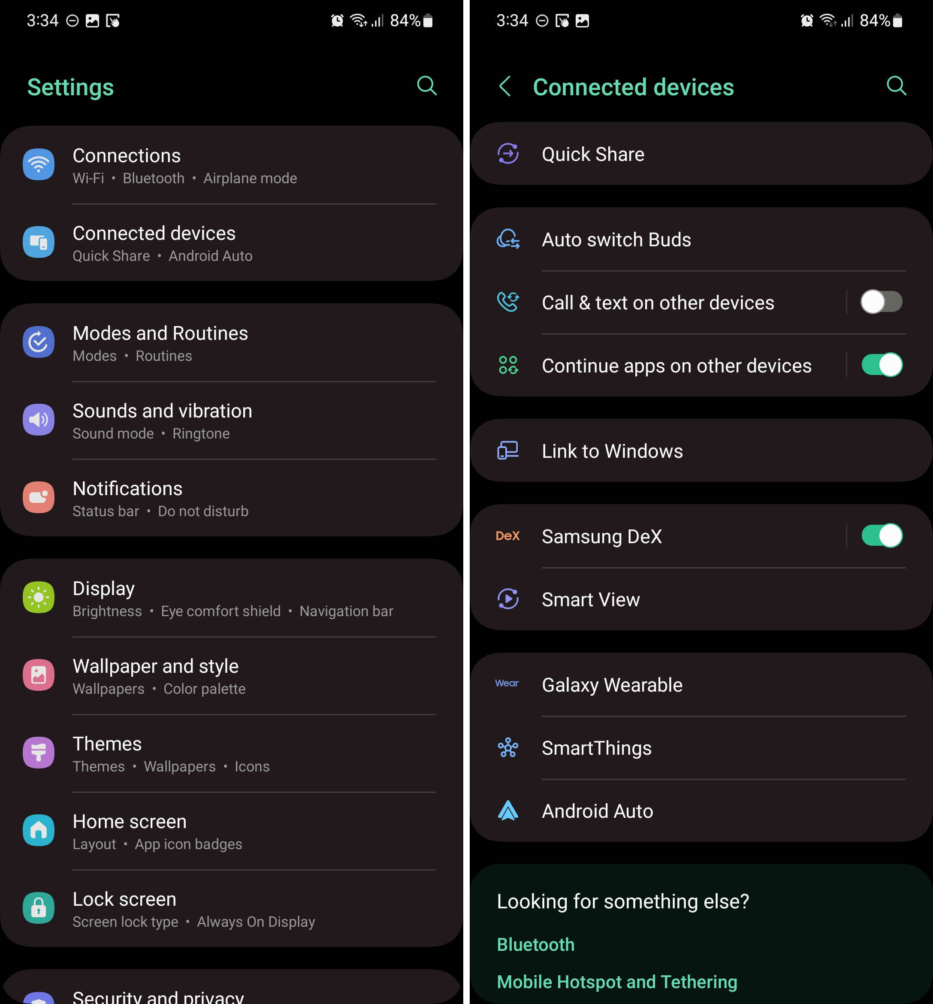Go back using the arrow beside Connected devices
The width and height of the screenshot is (933, 1004).
click(504, 86)
